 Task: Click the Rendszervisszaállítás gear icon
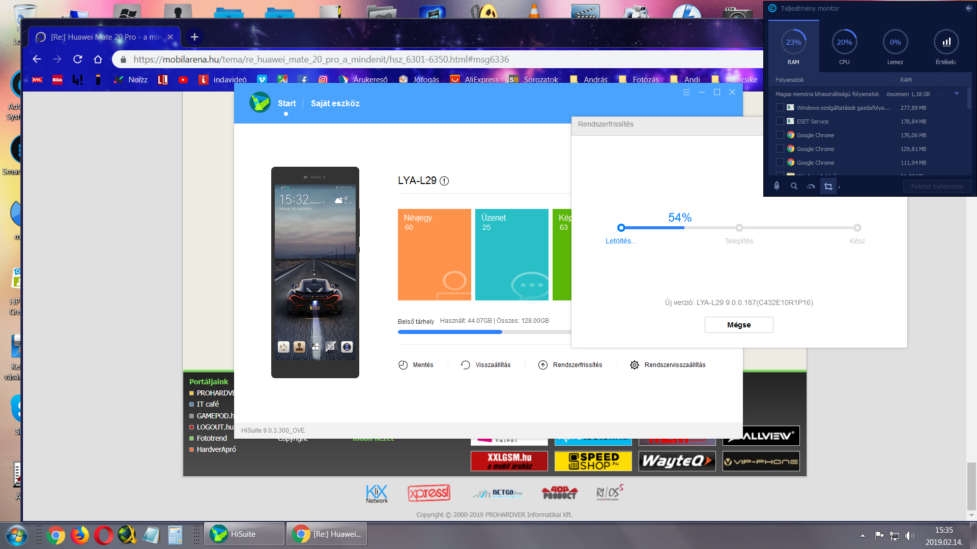[x=635, y=365]
